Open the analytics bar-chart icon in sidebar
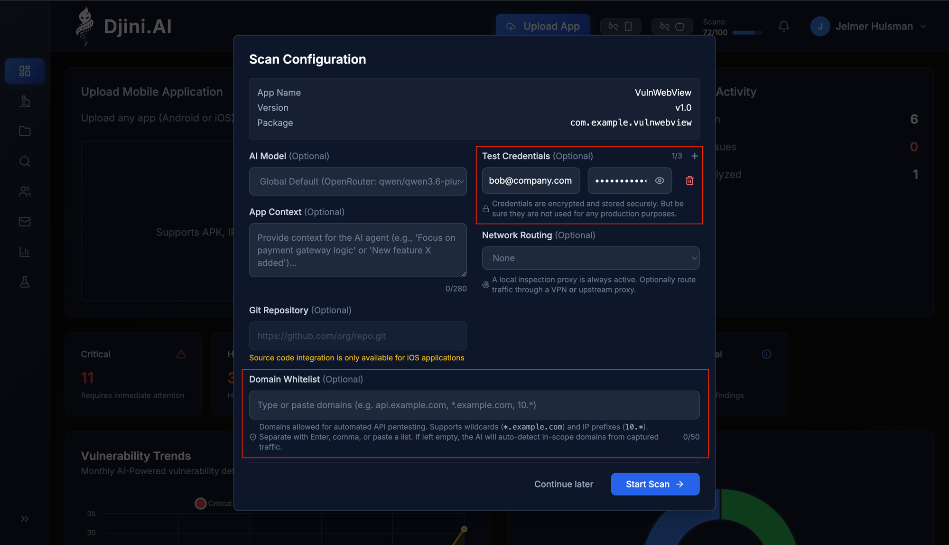949x545 pixels. pos(25,252)
